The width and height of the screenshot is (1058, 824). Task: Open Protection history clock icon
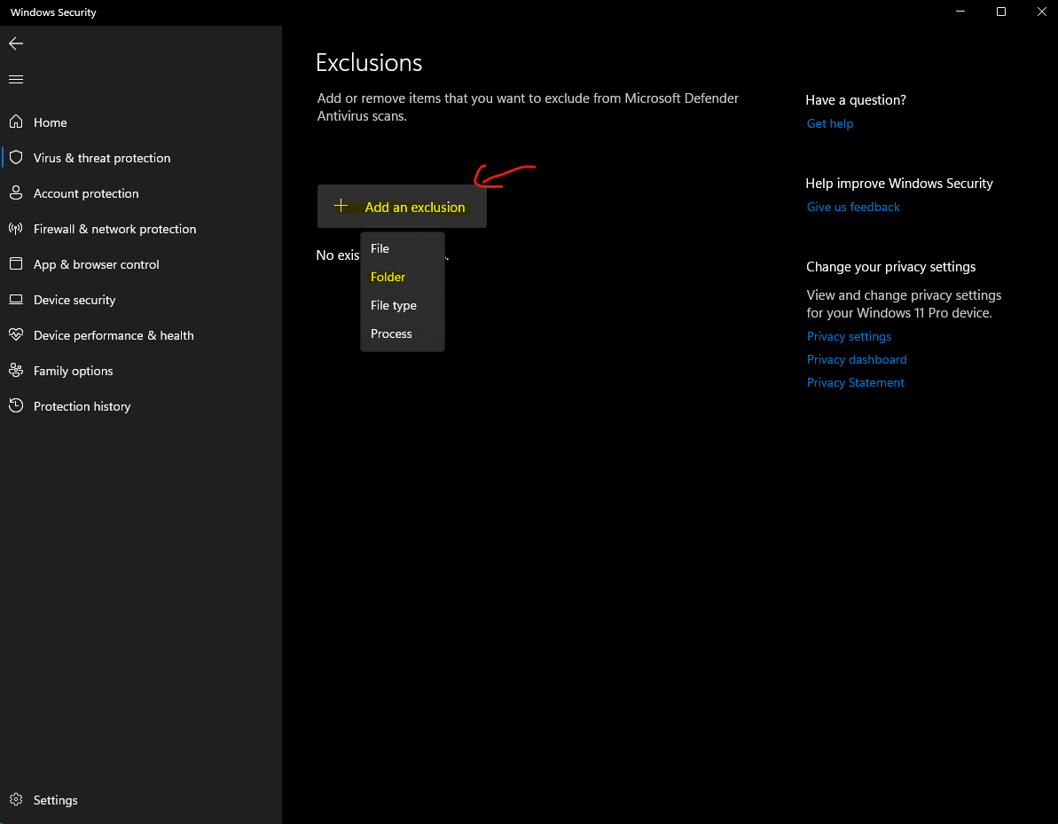point(16,406)
